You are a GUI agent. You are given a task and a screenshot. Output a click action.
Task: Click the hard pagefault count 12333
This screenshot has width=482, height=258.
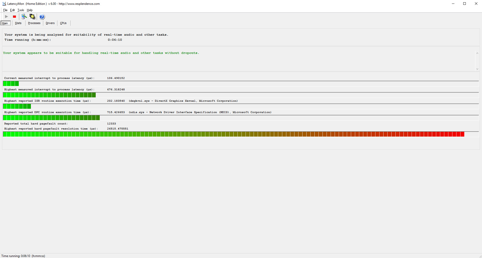pyautogui.click(x=111, y=124)
